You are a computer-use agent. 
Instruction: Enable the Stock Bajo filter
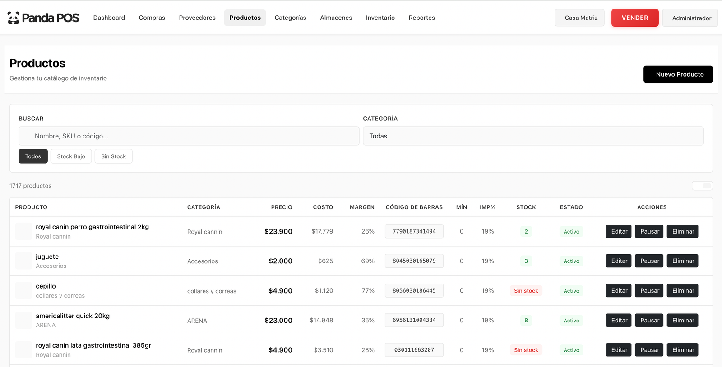(71, 156)
